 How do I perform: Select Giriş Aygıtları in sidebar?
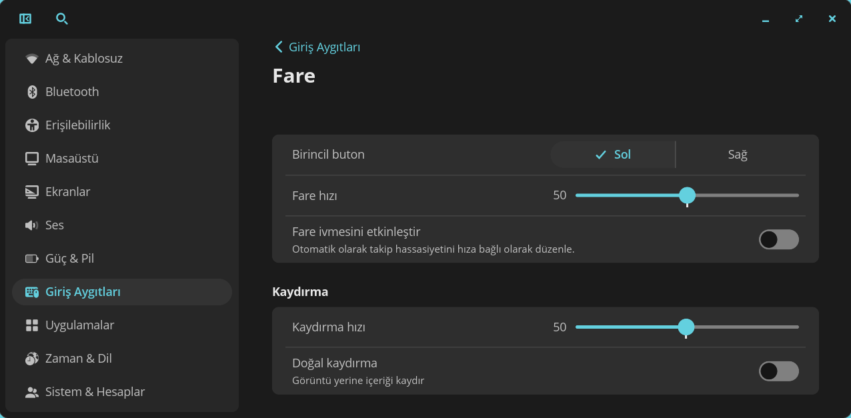point(83,292)
